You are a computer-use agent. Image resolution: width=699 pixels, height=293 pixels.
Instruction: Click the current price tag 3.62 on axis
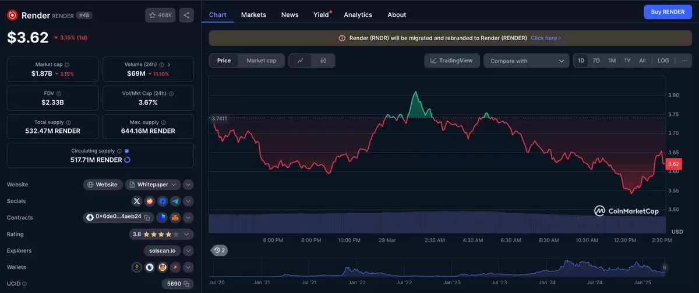[674, 164]
